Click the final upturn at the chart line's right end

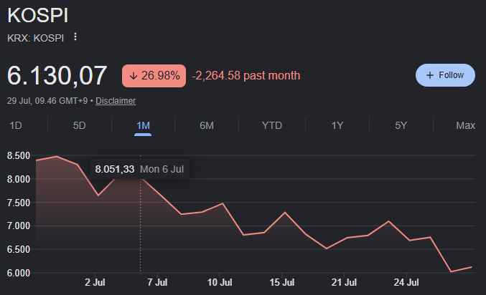click(461, 269)
